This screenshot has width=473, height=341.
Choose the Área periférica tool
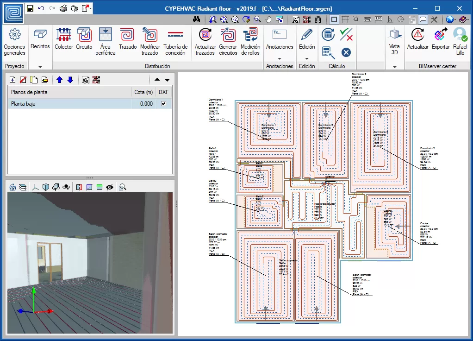pos(106,41)
